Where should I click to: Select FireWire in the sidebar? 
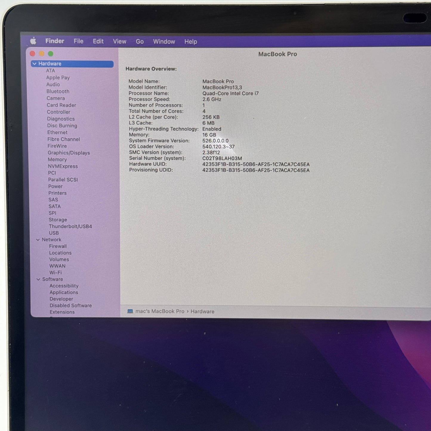pos(57,146)
